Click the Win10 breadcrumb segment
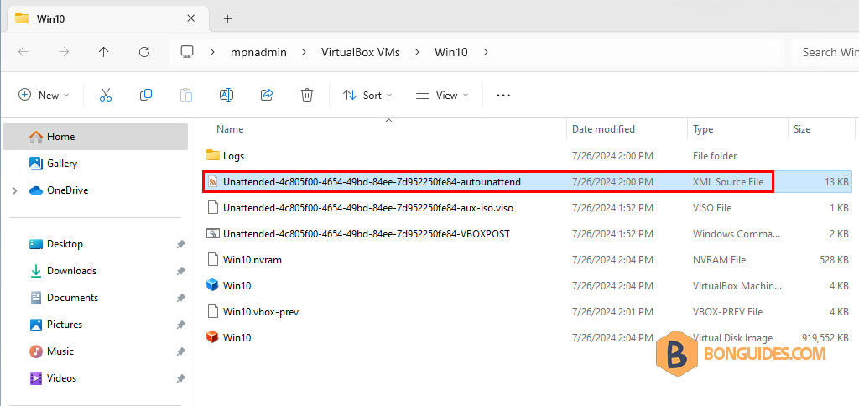Image resolution: width=859 pixels, height=406 pixels. 450,52
